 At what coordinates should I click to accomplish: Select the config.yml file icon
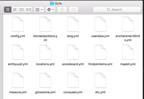point(18,24)
